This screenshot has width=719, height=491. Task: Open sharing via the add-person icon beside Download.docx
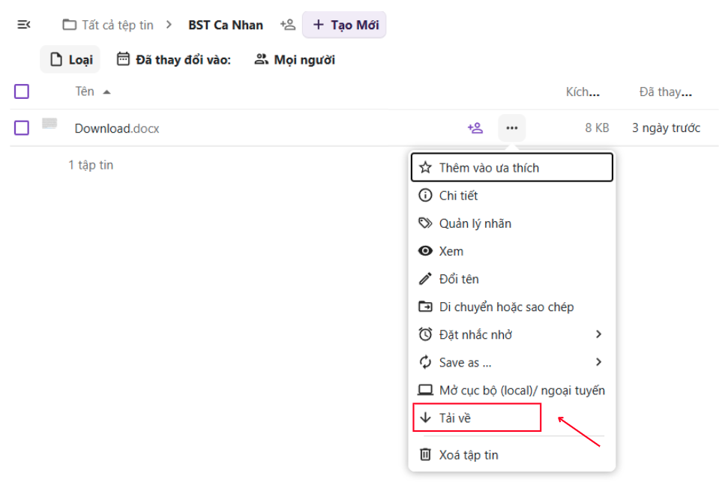[475, 127]
